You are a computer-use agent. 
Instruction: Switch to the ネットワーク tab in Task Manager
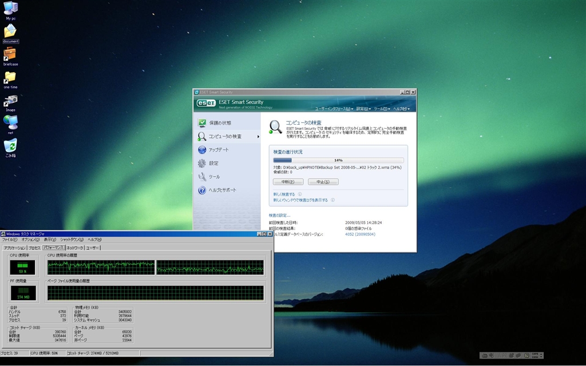coord(74,248)
